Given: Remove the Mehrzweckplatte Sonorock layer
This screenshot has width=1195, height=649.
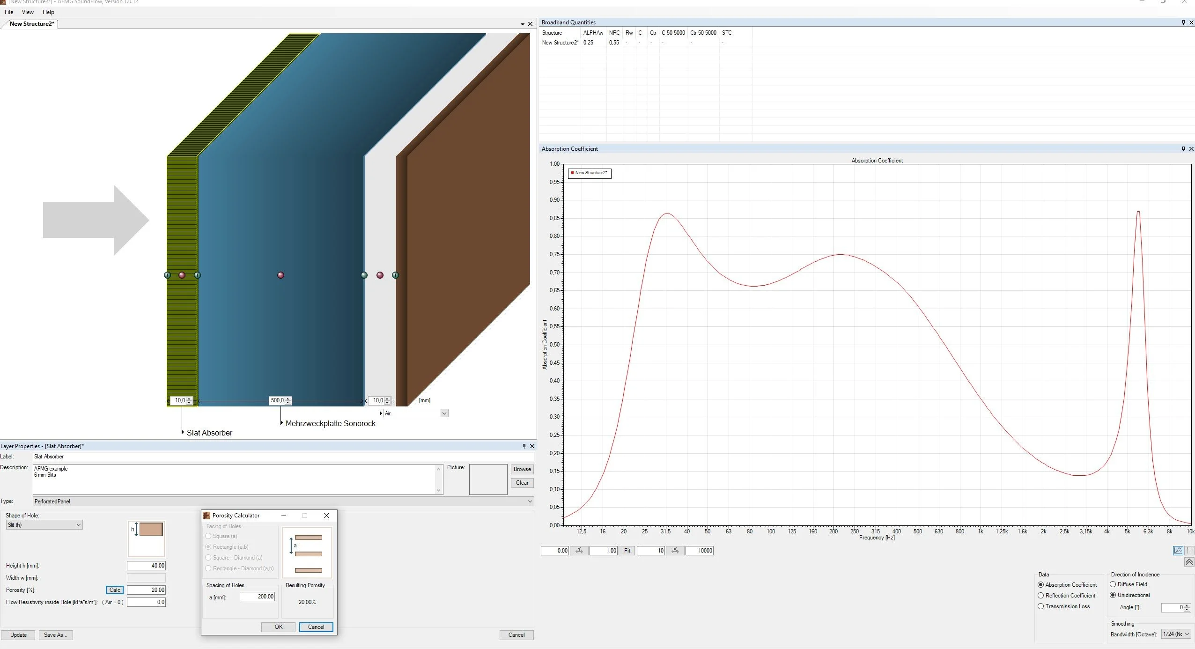Looking at the screenshot, I should pos(280,275).
